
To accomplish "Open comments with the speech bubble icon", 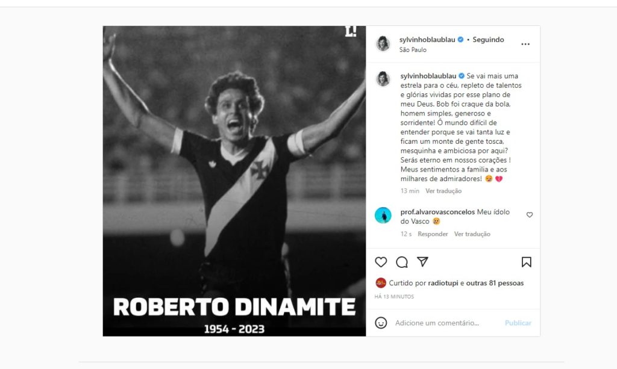I will [x=402, y=262].
